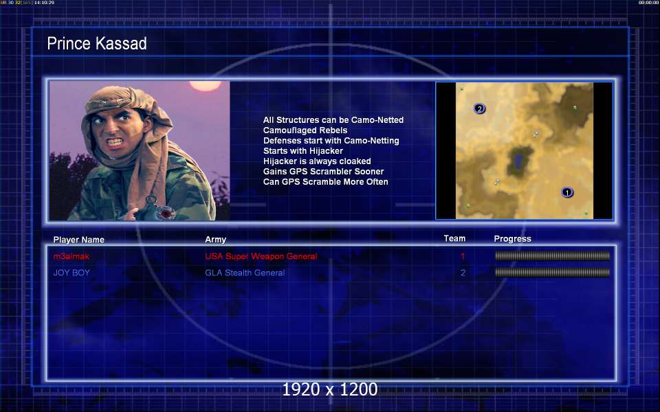The width and height of the screenshot is (660, 412).
Task: Click the Player Name column header
Action: point(78,240)
